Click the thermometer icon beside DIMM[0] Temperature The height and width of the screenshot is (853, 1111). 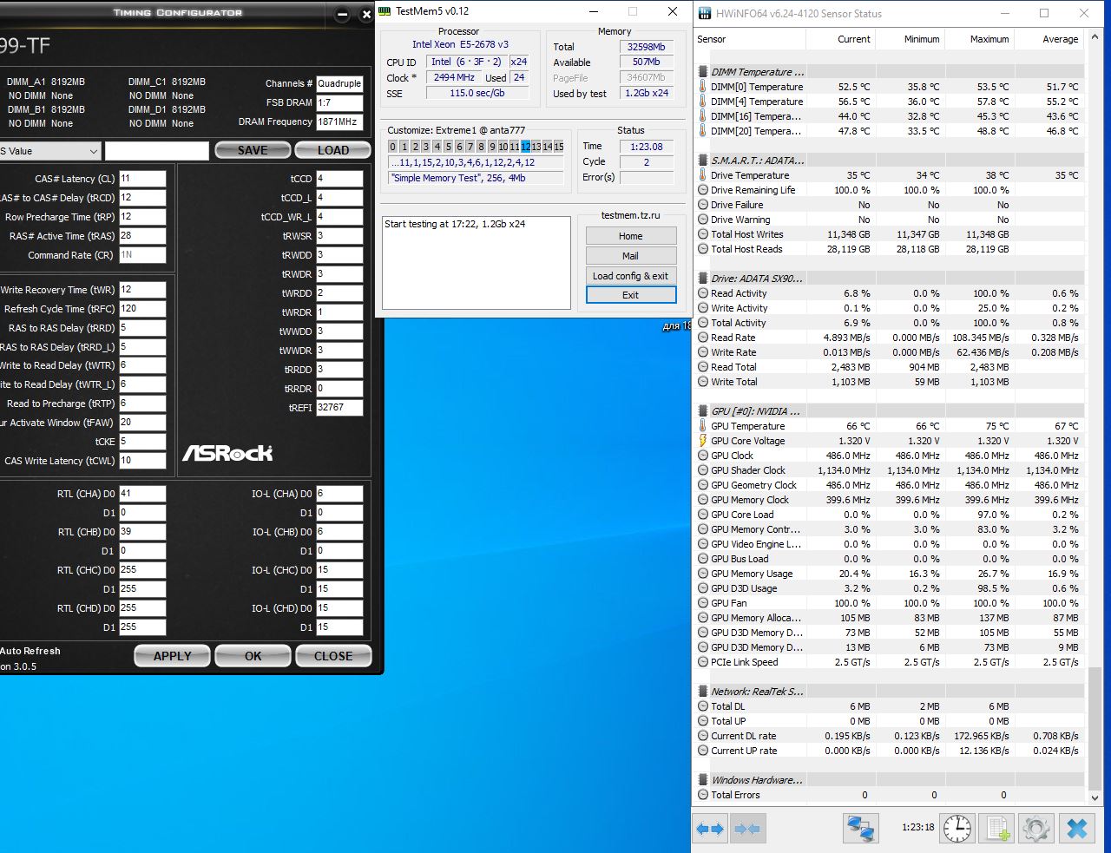pyautogui.click(x=703, y=87)
